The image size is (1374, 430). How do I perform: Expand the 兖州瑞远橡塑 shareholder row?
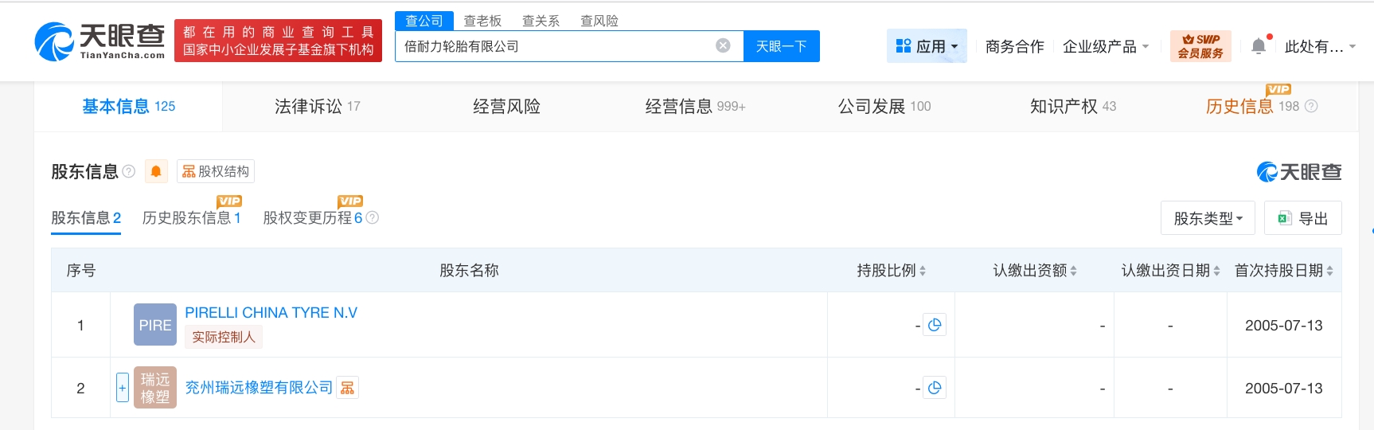123,388
